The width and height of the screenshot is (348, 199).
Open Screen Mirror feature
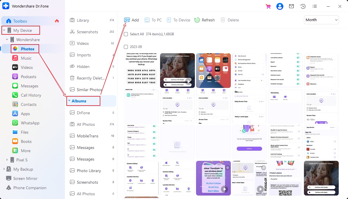click(x=25, y=178)
